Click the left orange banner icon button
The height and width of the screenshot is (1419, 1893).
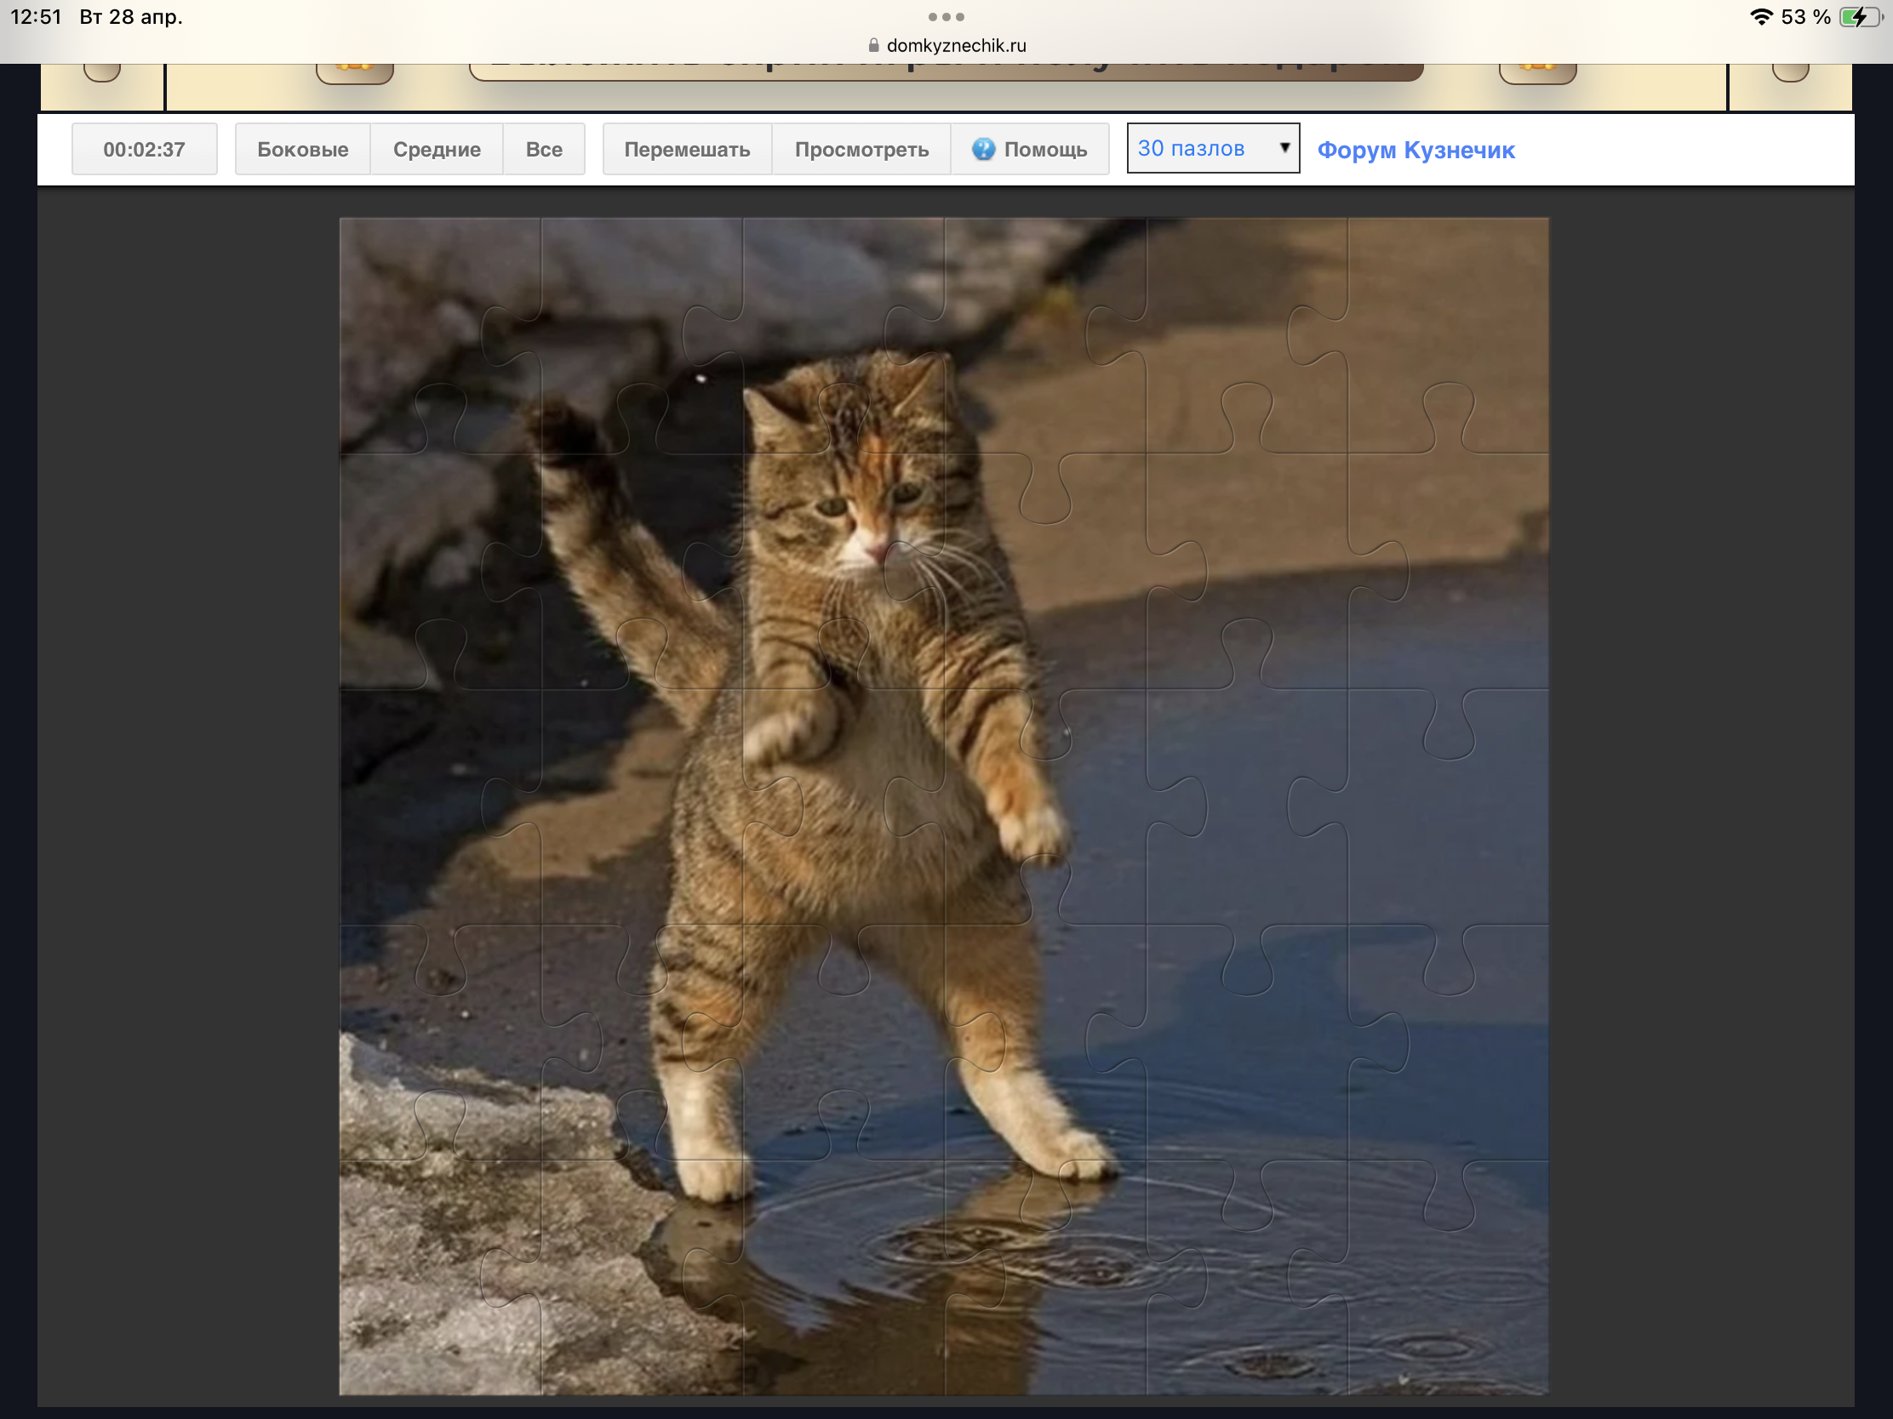point(354,71)
